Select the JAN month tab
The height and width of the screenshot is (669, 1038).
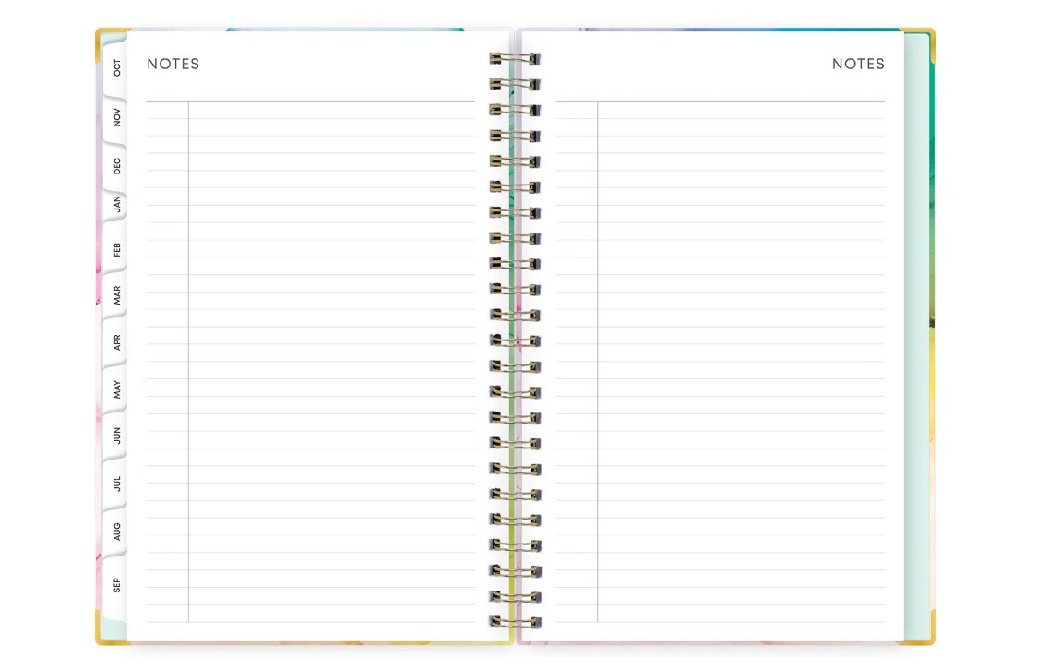115,204
